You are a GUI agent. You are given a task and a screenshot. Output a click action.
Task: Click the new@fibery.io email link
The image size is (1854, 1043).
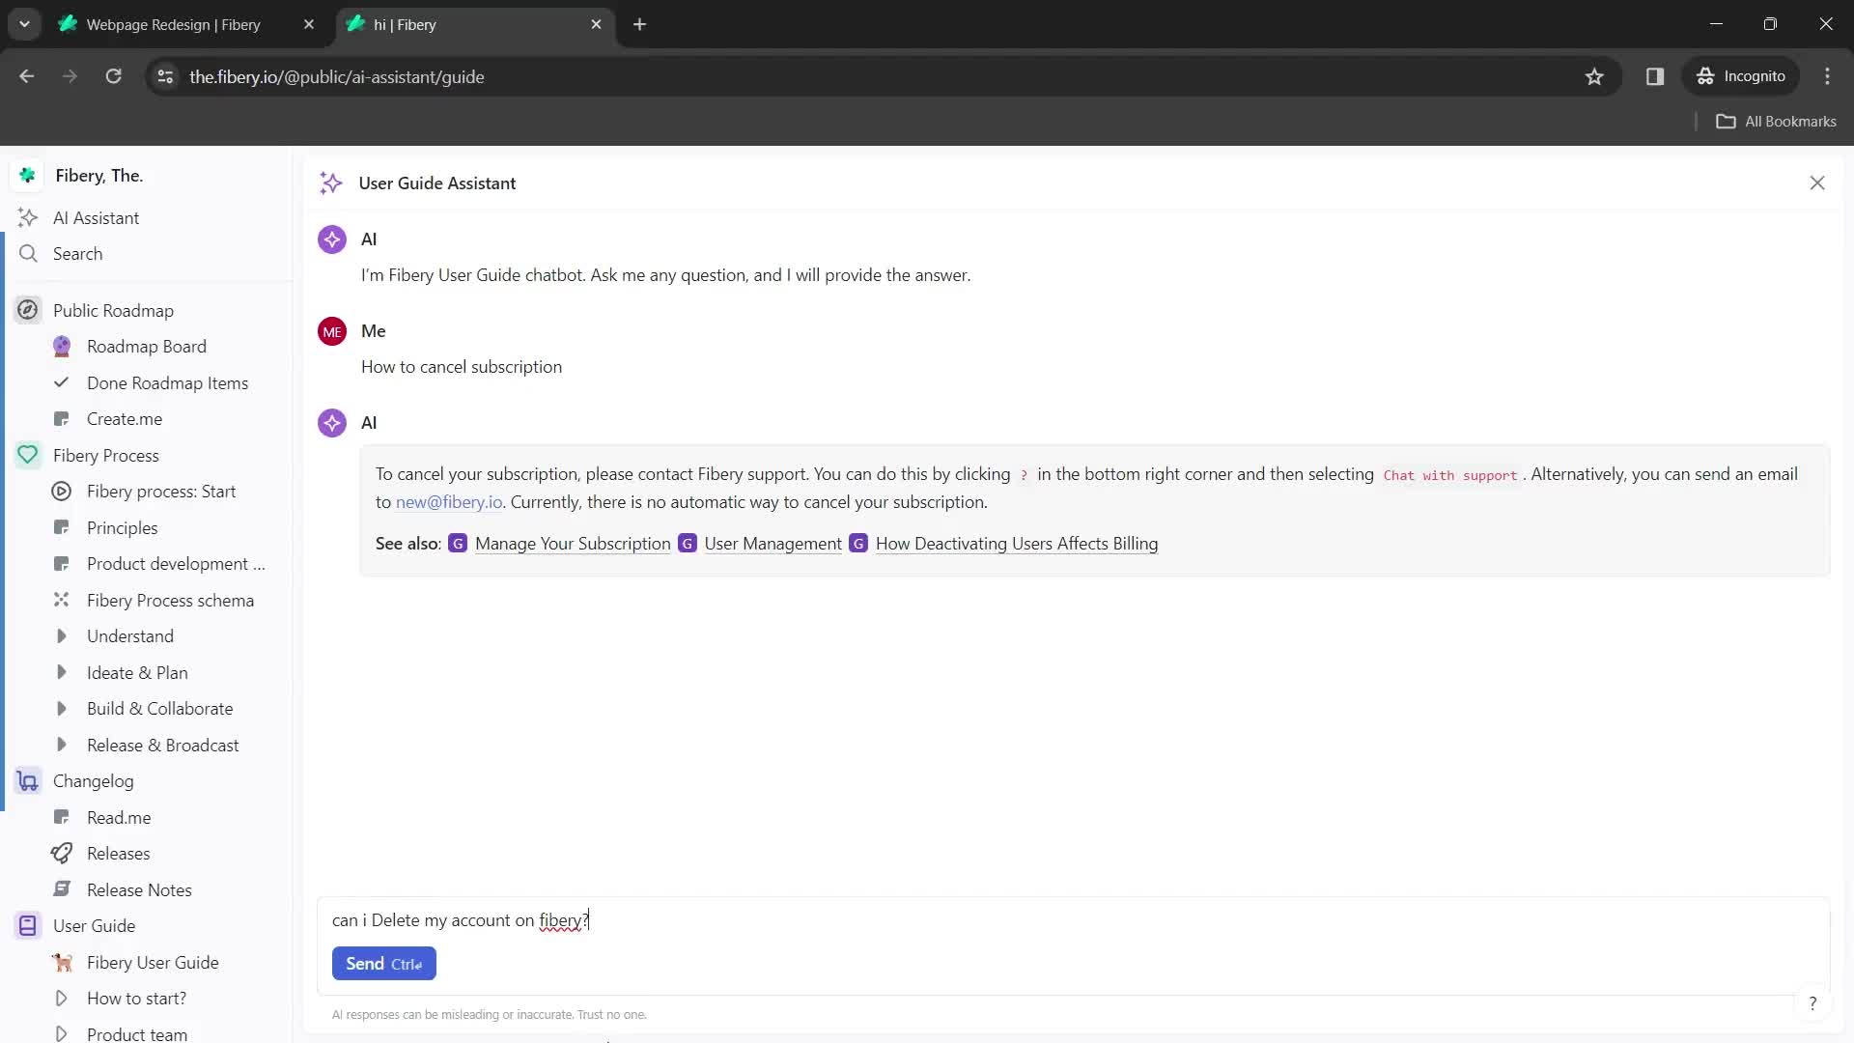click(448, 500)
